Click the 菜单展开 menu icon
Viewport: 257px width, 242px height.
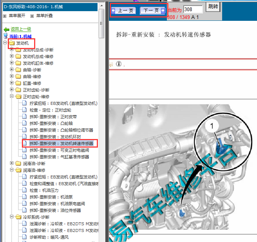(5, 16)
